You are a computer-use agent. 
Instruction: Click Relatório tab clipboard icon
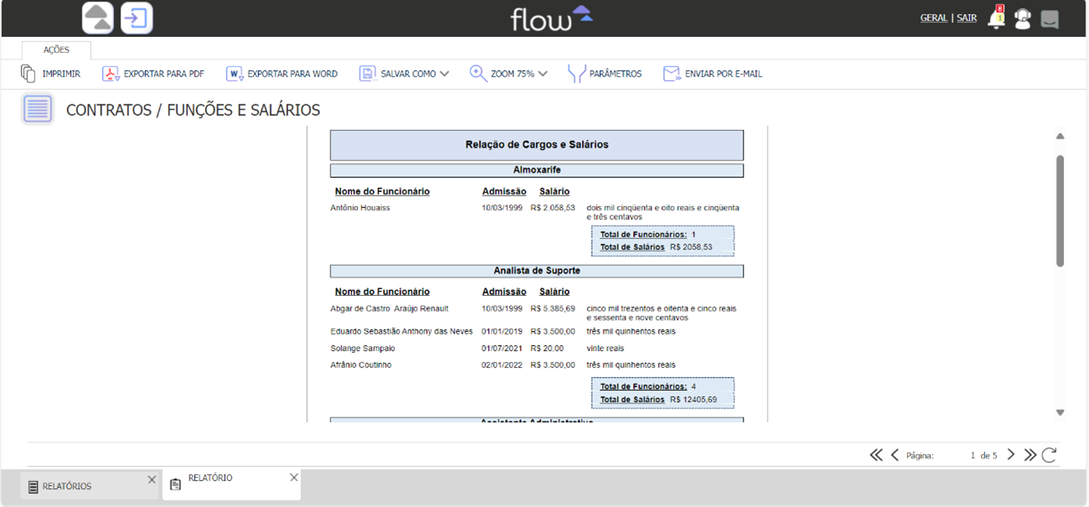[175, 484]
